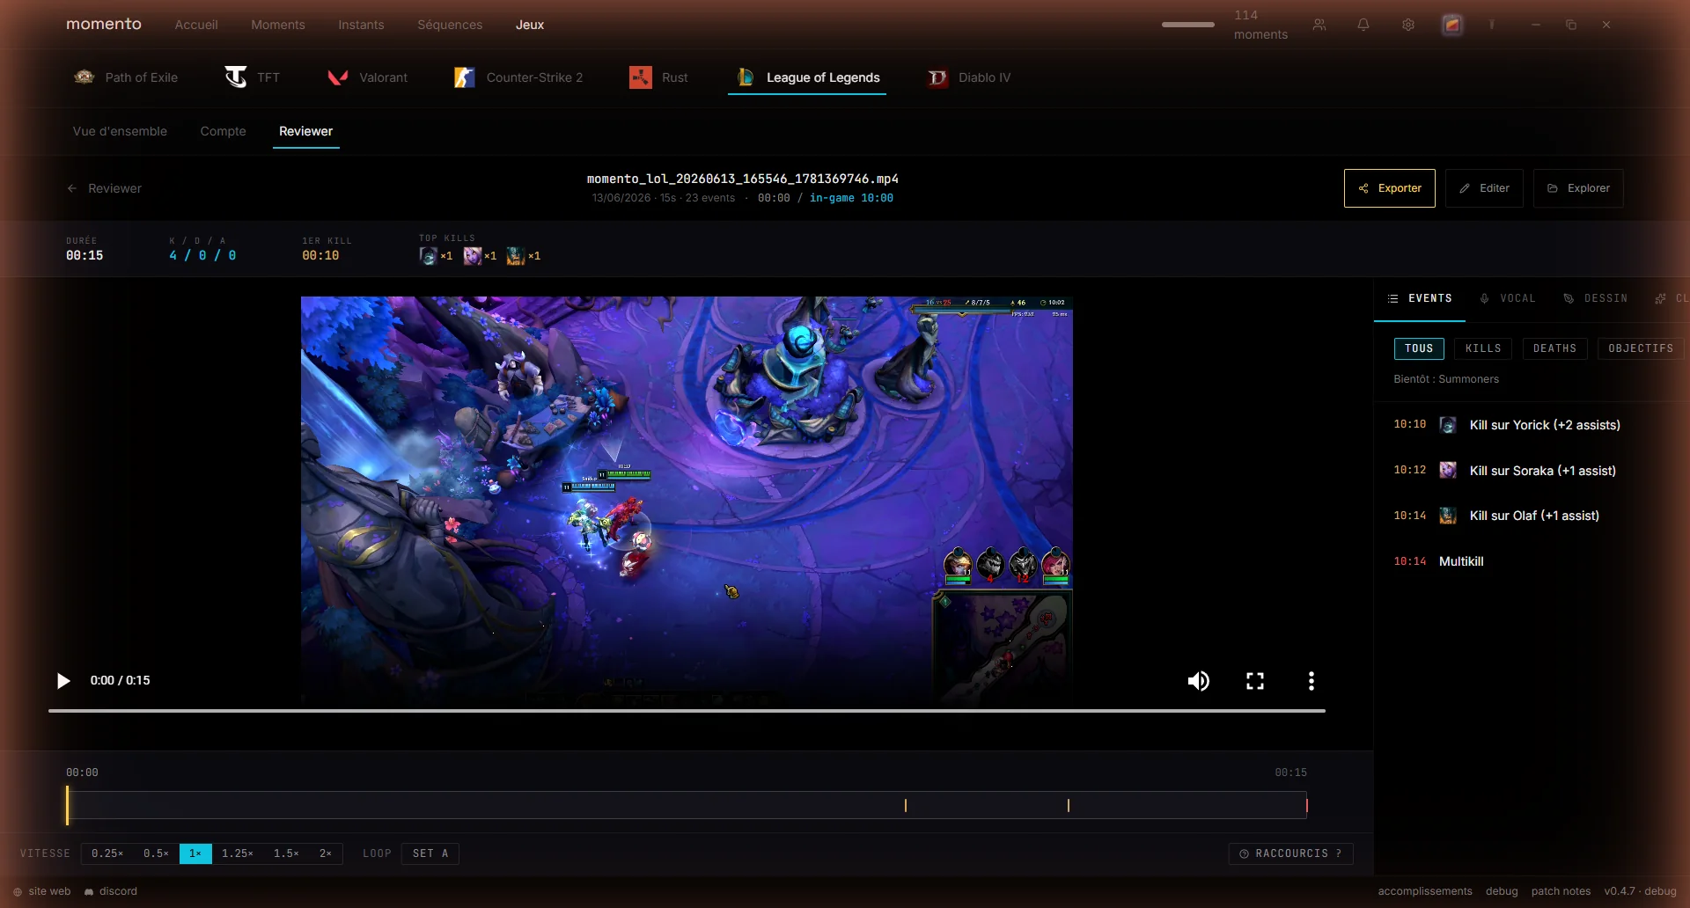
Task: Open the notifications bell
Action: point(1363,25)
